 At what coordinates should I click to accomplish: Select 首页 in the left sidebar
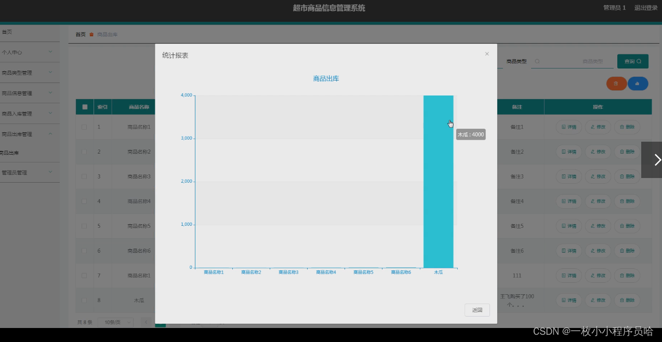[7, 32]
